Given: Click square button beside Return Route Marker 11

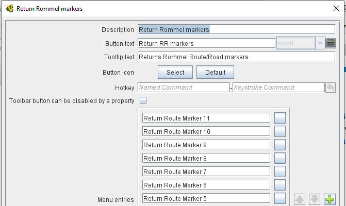Looking at the screenshot, I should coord(280,118).
